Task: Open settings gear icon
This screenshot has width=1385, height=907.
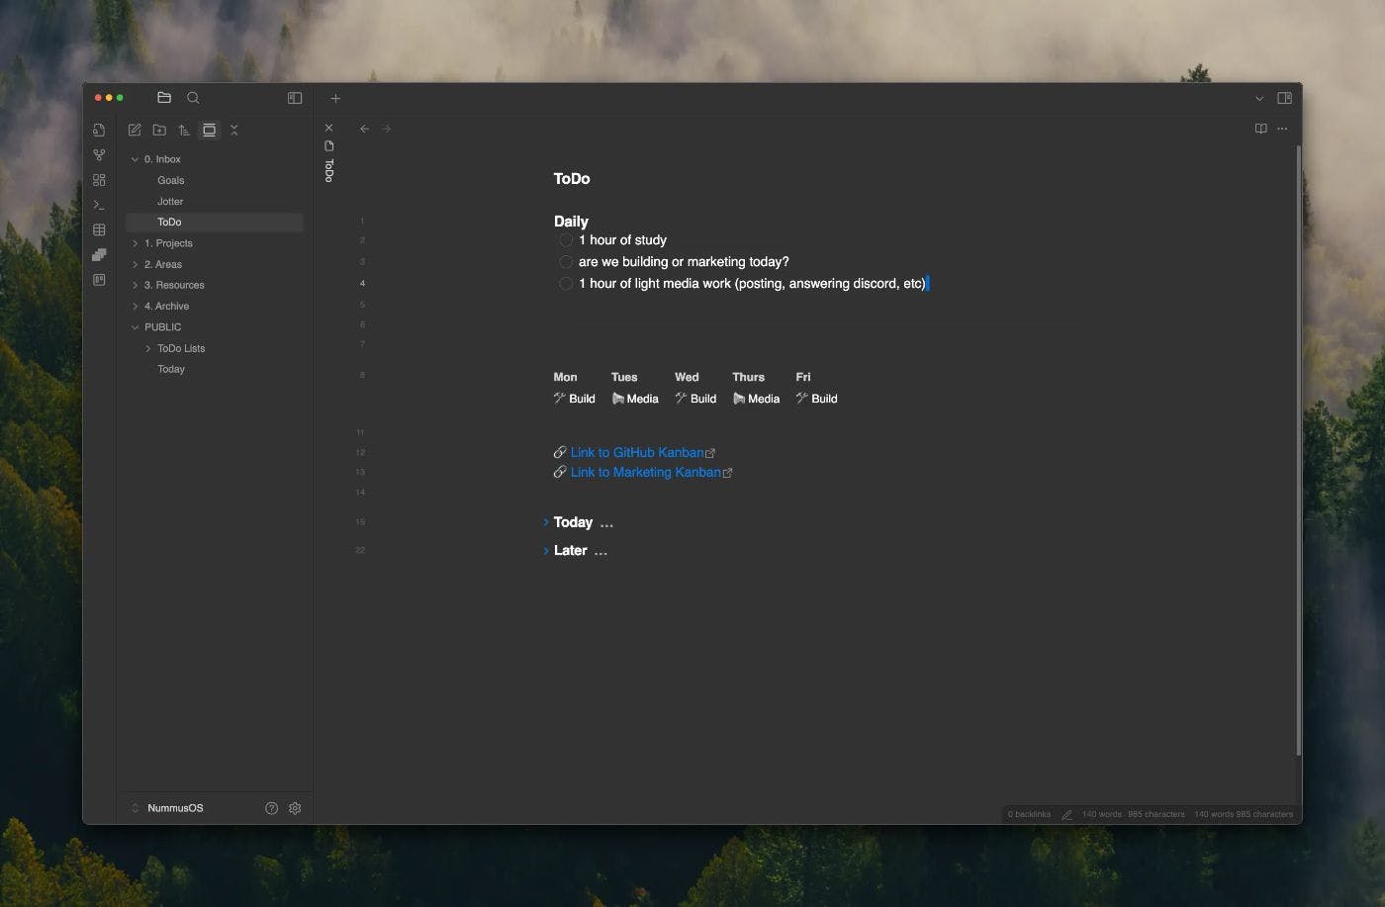Action: click(295, 808)
